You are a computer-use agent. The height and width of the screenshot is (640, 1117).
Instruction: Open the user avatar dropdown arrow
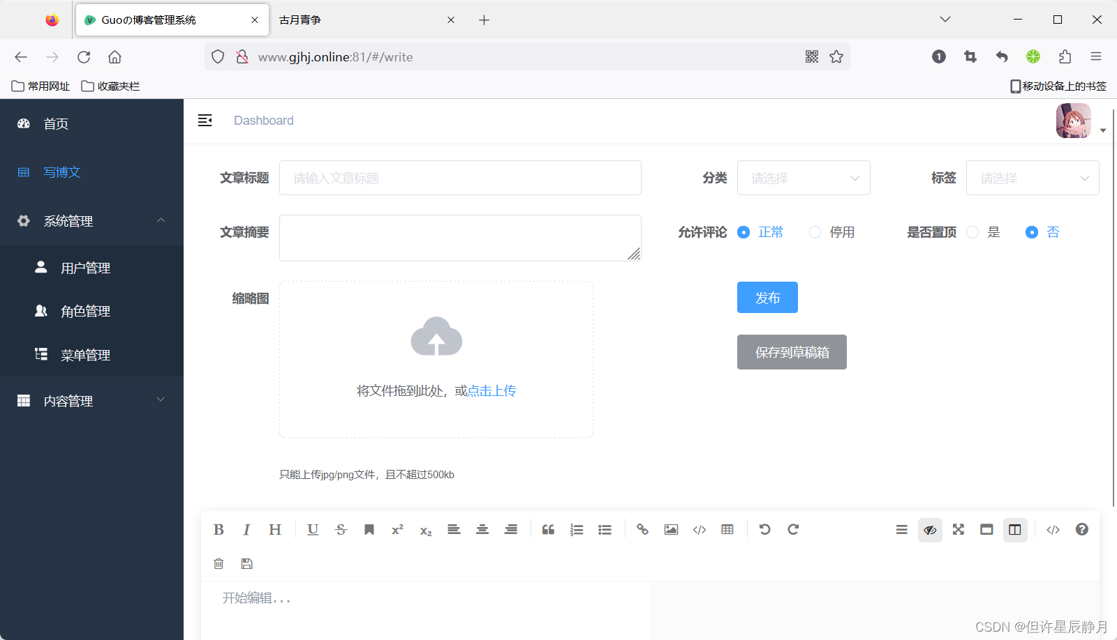tap(1103, 130)
